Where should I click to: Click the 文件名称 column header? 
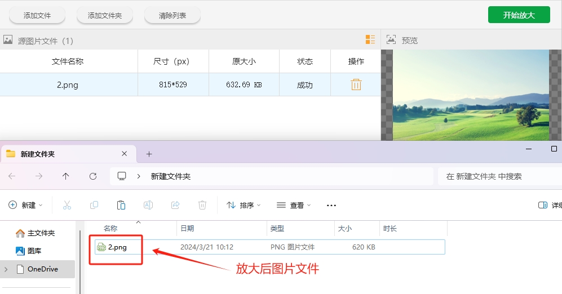point(68,61)
